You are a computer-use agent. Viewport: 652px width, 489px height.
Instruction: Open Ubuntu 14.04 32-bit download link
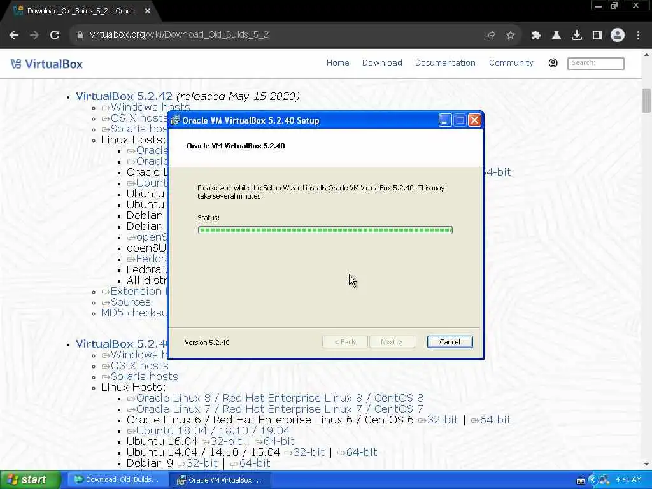point(304,453)
